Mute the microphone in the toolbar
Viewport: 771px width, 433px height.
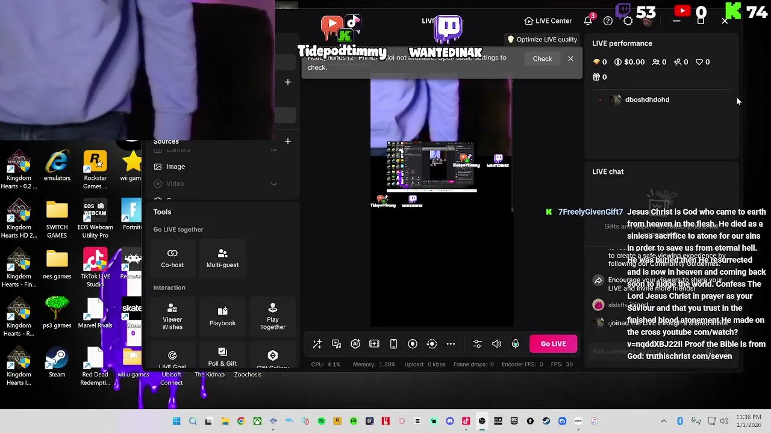point(516,344)
